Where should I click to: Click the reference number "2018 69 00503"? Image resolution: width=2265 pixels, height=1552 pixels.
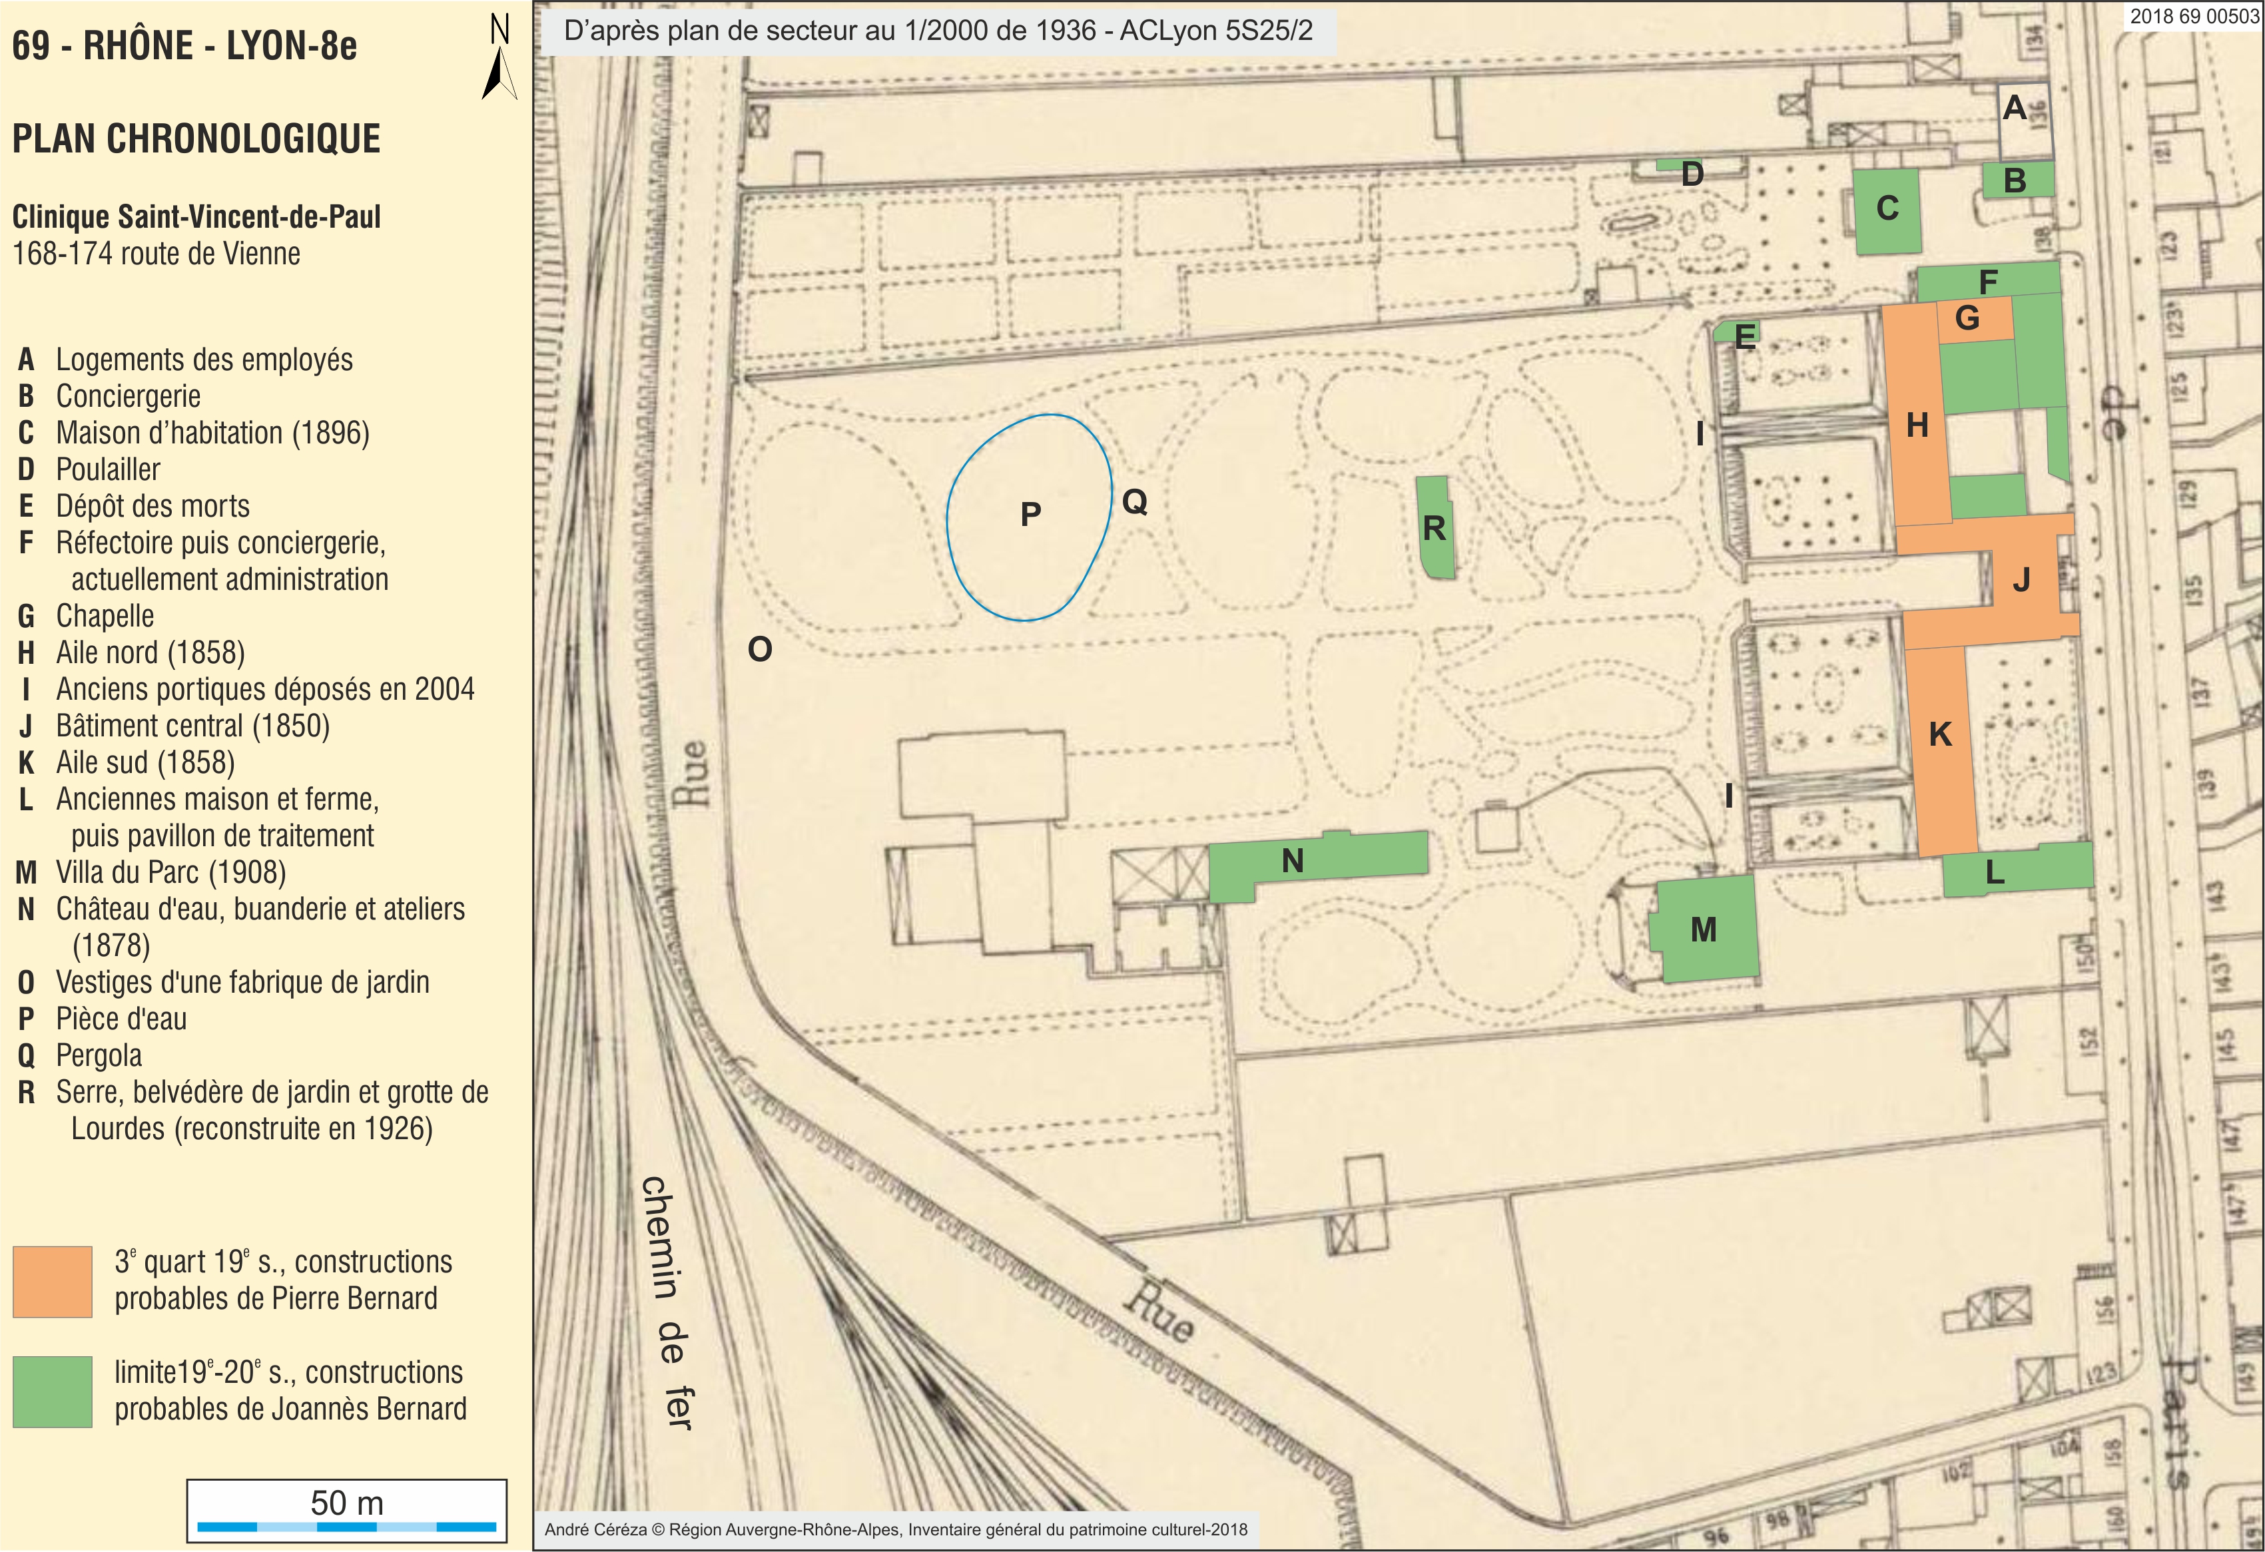pos(2194,15)
